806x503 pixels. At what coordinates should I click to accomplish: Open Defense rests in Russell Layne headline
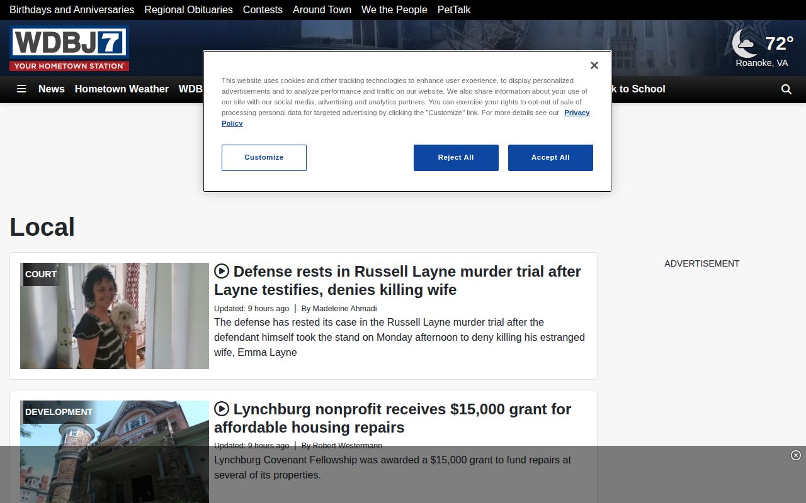click(x=397, y=280)
